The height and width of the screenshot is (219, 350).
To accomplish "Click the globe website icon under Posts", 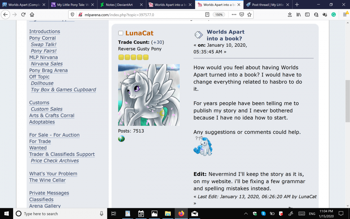I will coord(121,139).
